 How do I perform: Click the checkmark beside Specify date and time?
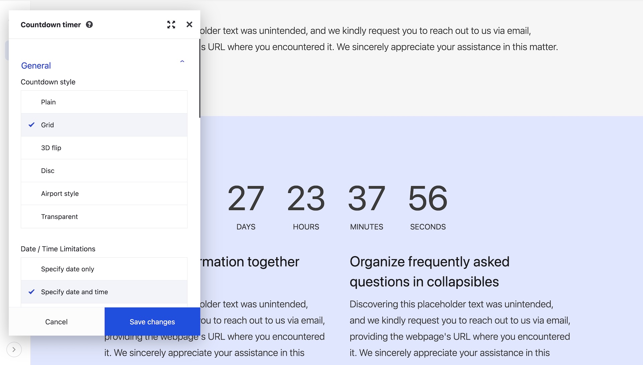(x=32, y=292)
